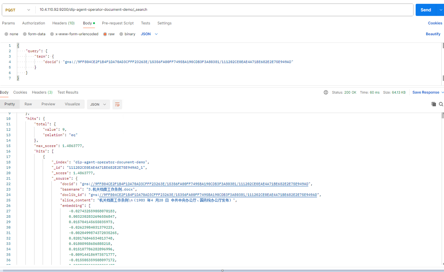
Task: Click the Cookies link at top right
Action: click(435, 23)
